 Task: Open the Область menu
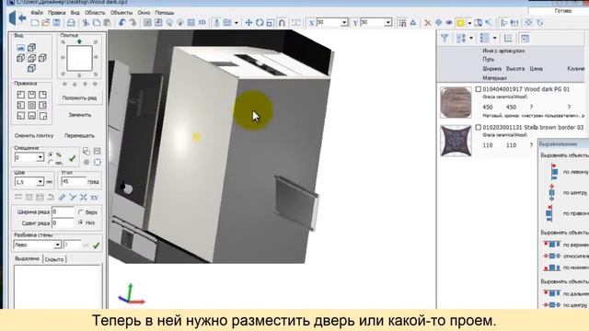(95, 12)
